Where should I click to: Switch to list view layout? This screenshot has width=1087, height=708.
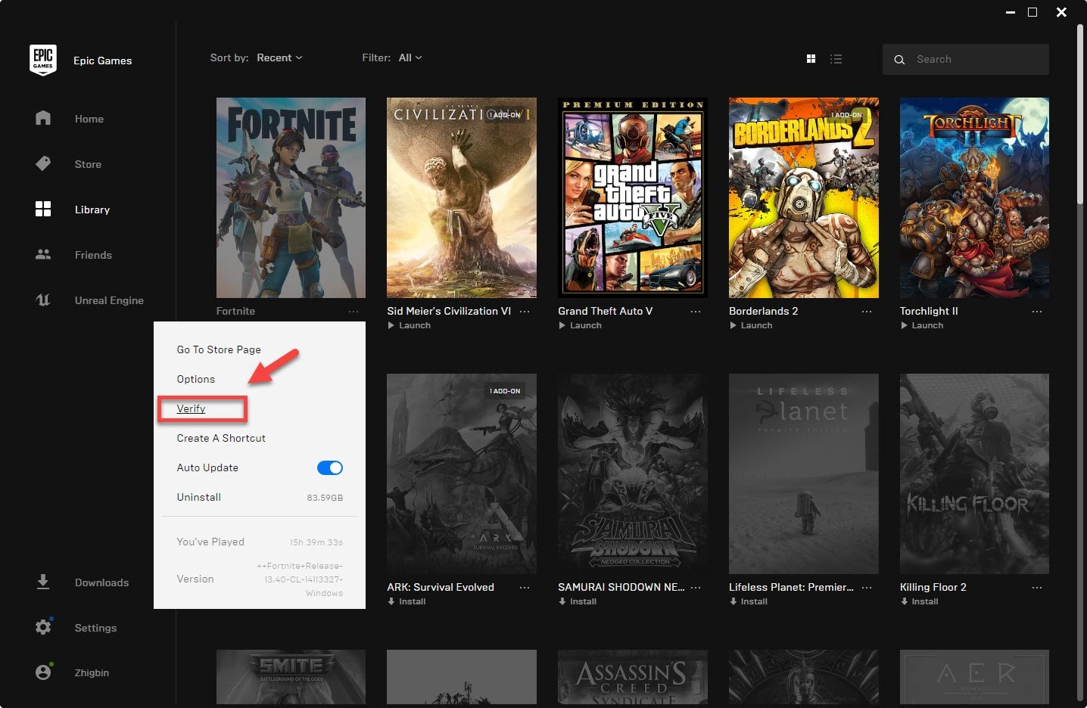pyautogui.click(x=836, y=58)
